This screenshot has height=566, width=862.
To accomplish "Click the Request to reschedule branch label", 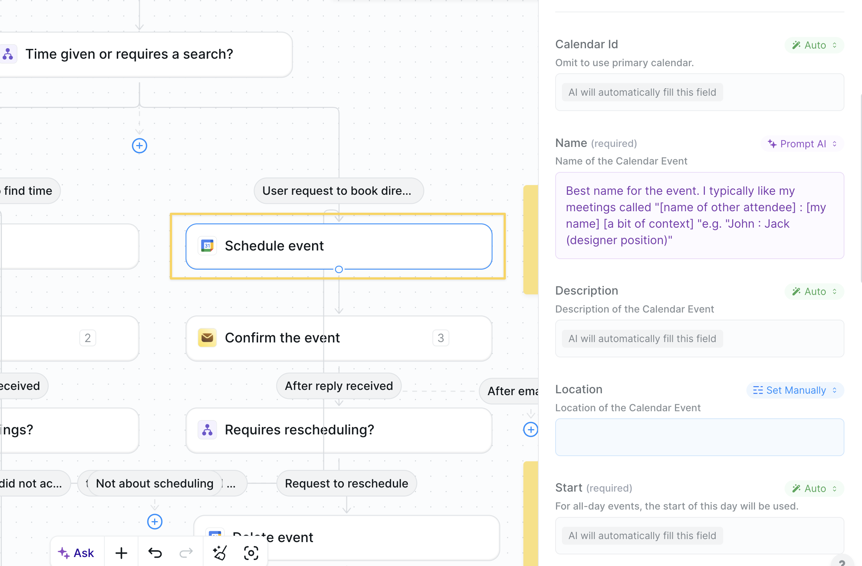I will [x=346, y=483].
